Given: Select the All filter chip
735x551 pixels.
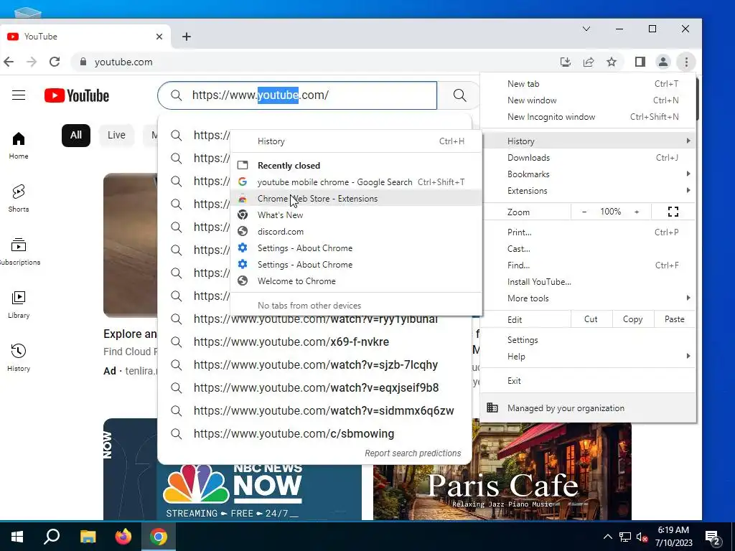Looking at the screenshot, I should [76, 136].
